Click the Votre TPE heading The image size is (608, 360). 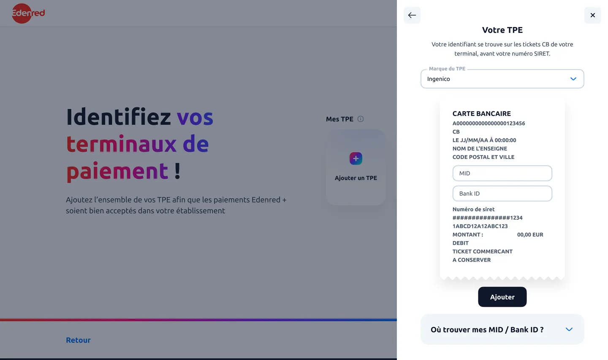coord(502,30)
